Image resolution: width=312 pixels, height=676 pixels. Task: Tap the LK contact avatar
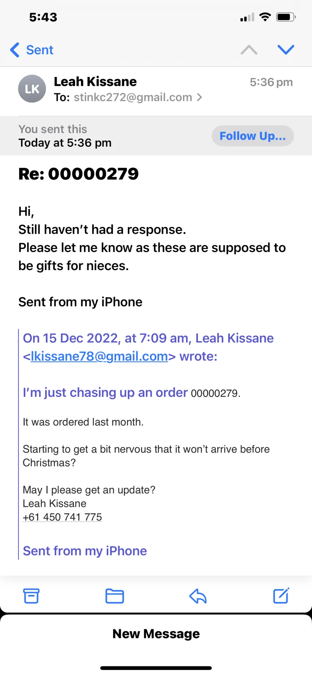[32, 89]
